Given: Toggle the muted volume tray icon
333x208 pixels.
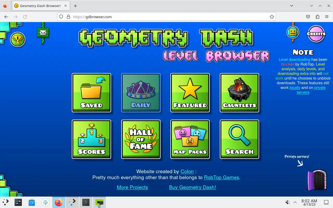Looking at the screenshot, I should (287, 202).
